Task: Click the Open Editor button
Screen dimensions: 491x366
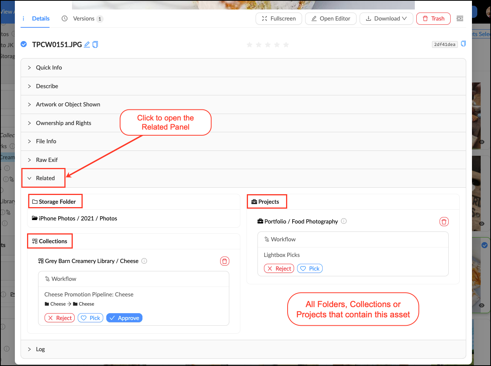Action: [x=331, y=19]
